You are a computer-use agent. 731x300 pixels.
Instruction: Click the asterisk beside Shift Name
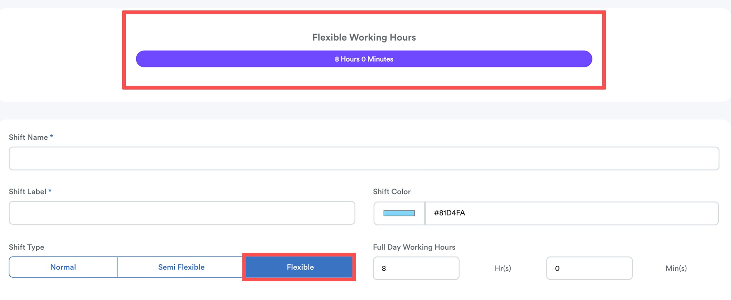(x=51, y=136)
